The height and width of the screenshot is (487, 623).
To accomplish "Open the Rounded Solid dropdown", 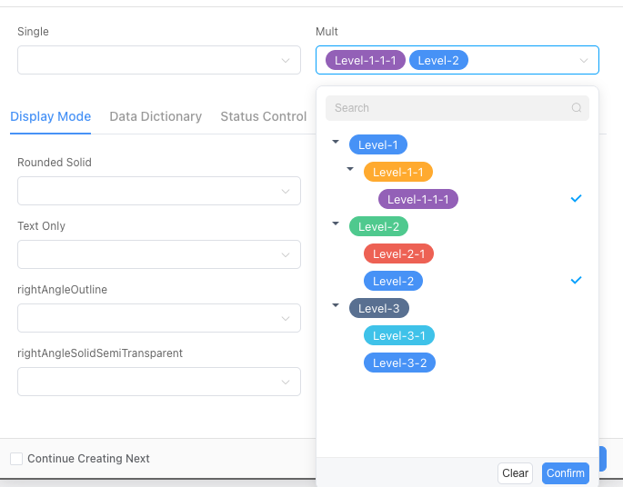I will (x=158, y=191).
